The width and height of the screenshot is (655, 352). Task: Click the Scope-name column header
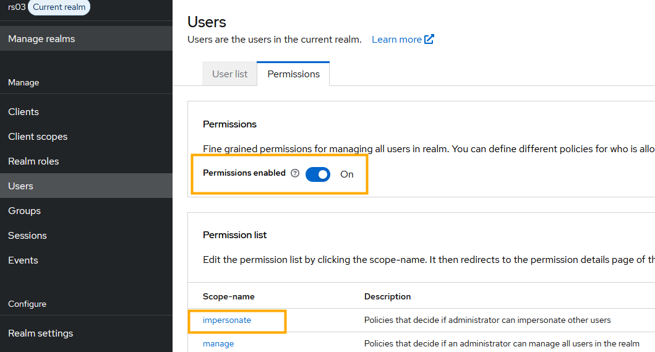pos(228,296)
